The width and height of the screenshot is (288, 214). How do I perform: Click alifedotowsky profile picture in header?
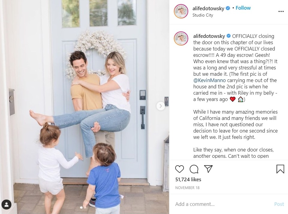click(x=181, y=11)
